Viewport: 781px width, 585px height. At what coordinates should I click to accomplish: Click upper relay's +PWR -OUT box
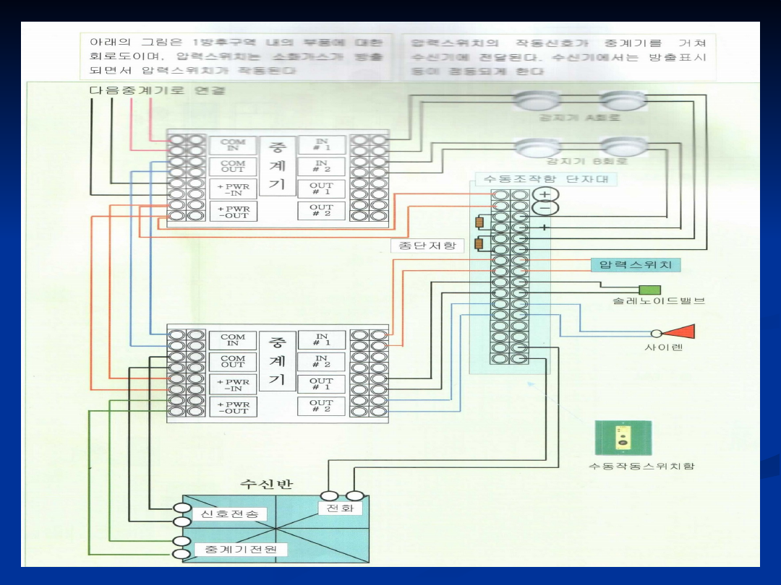click(x=233, y=211)
